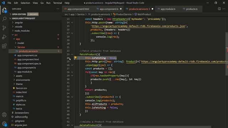Expand the assets folder
Image resolution: width=228 pixels, height=128 pixels.
[19, 76]
